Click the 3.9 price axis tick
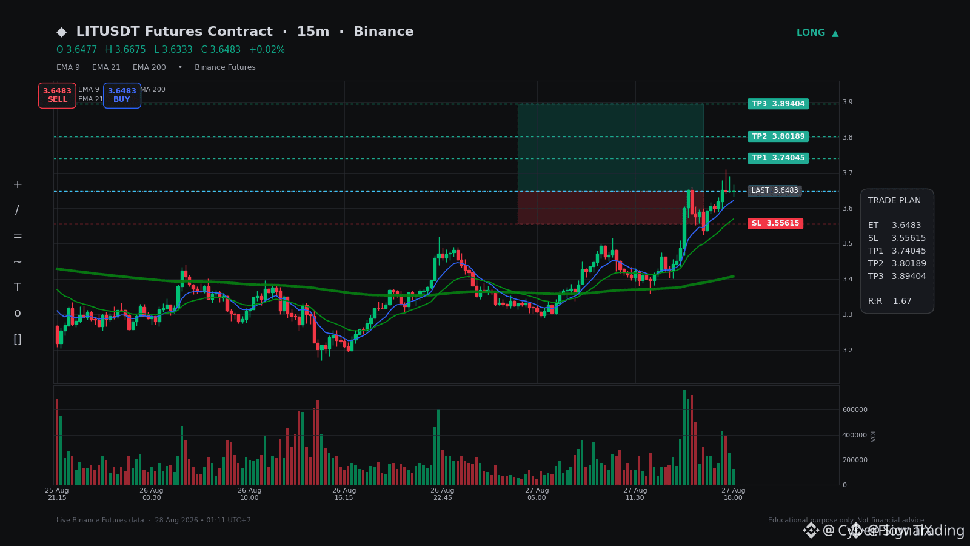Viewport: 970px width, 546px height. [848, 103]
